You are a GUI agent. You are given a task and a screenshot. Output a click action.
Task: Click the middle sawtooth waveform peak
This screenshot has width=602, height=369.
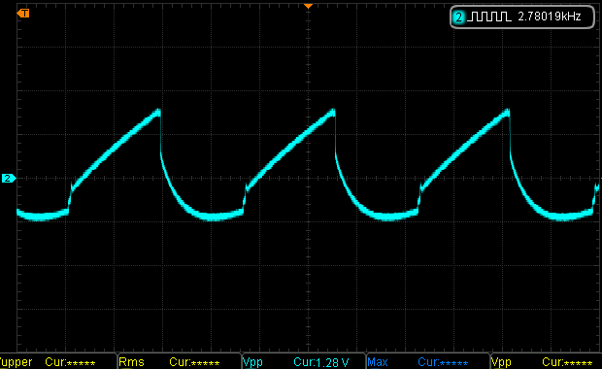(x=332, y=112)
